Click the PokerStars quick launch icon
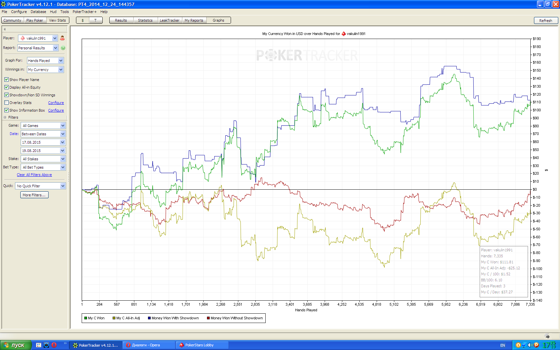Viewport: 560px width, 350px height. click(x=46, y=345)
